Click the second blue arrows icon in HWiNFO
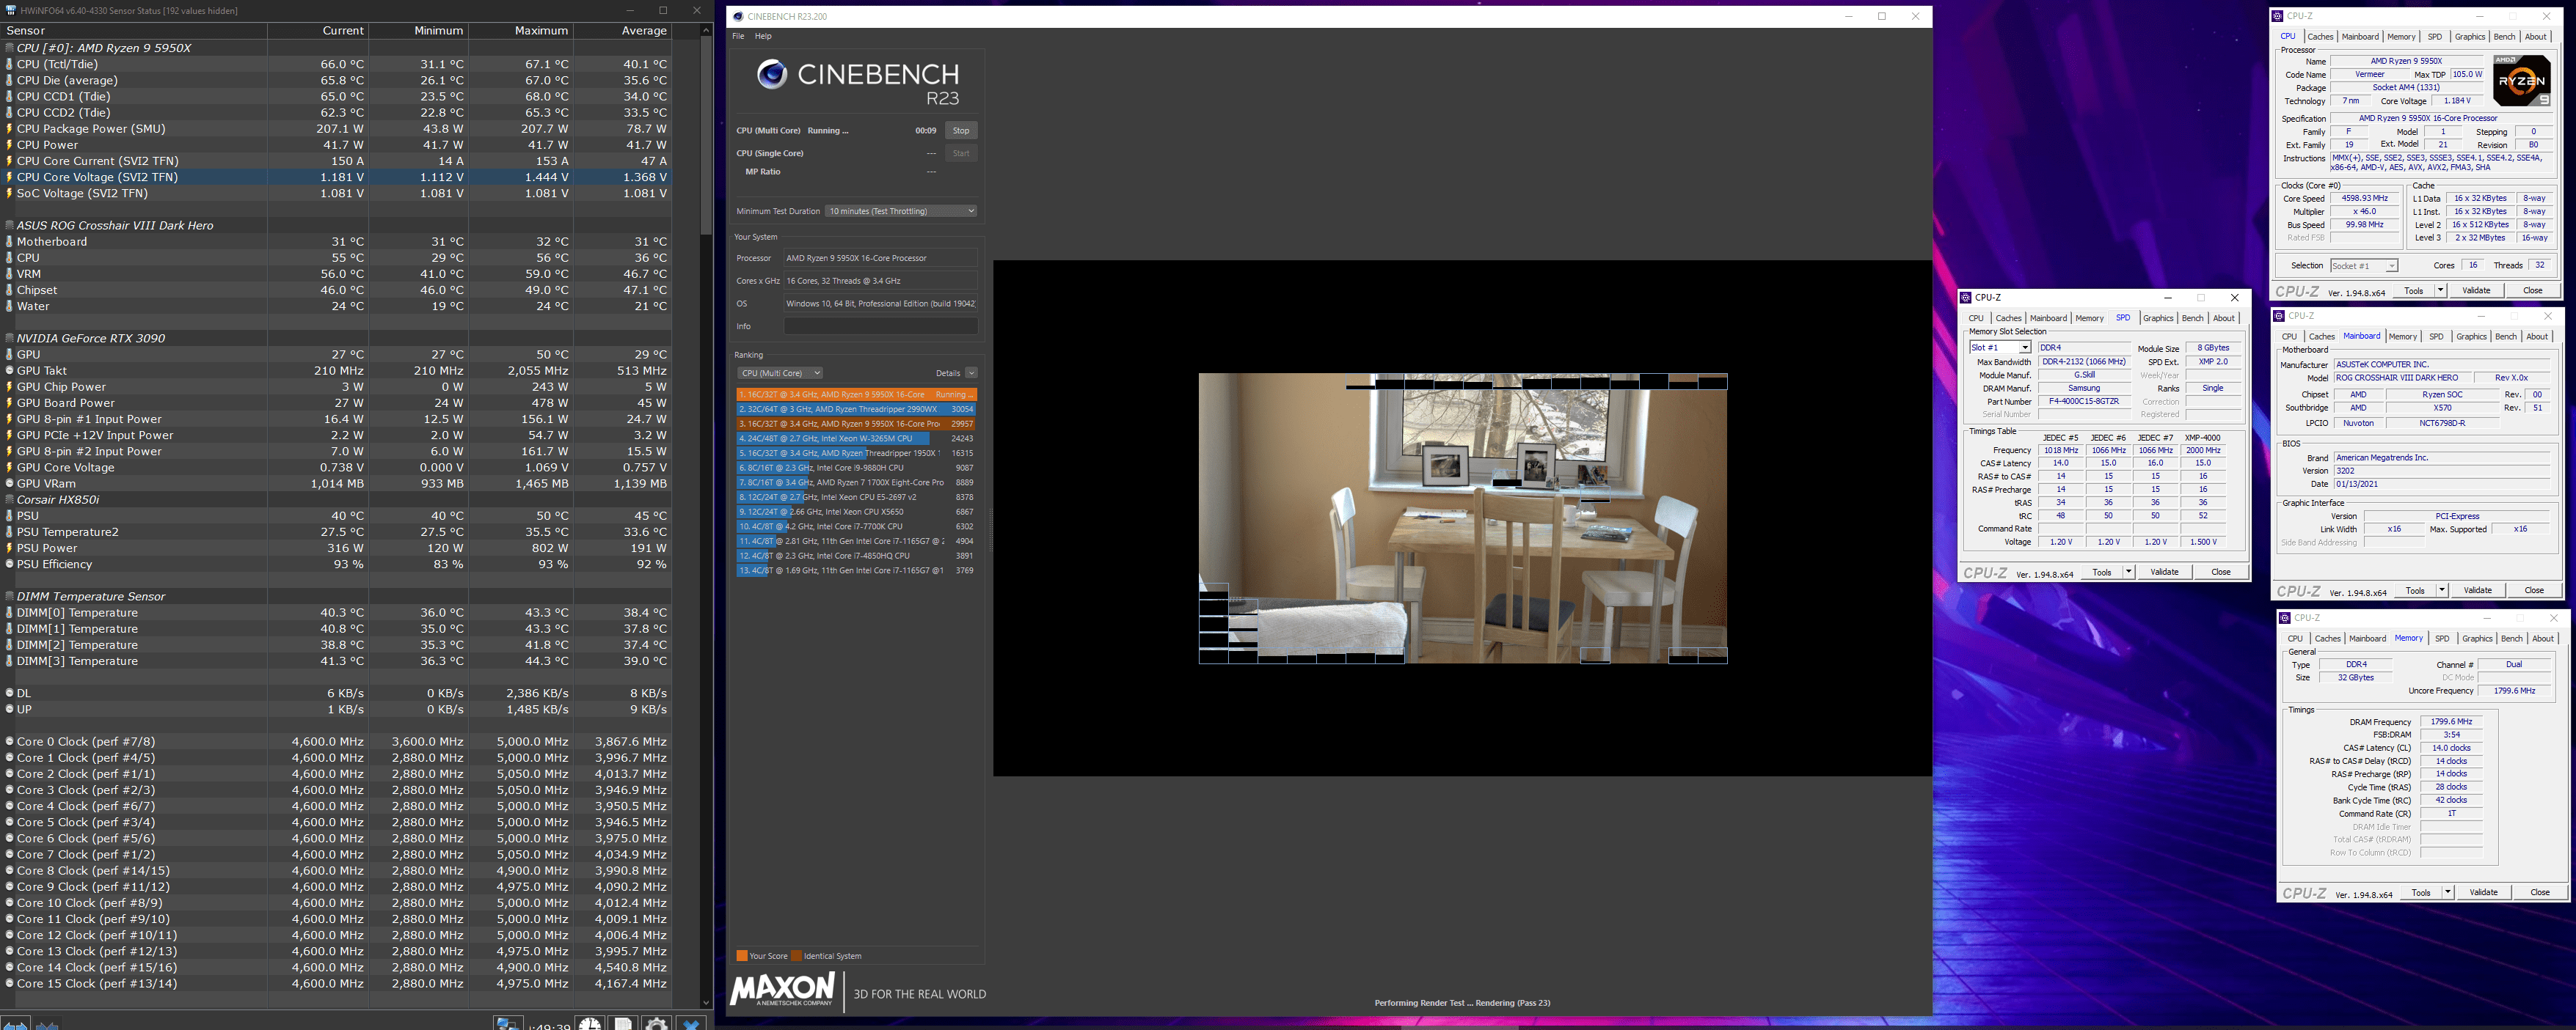This screenshot has height=1030, width=2576. pos(47,1024)
